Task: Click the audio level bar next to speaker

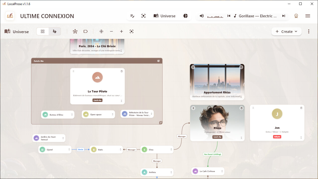Action: pyautogui.click(x=215, y=16)
